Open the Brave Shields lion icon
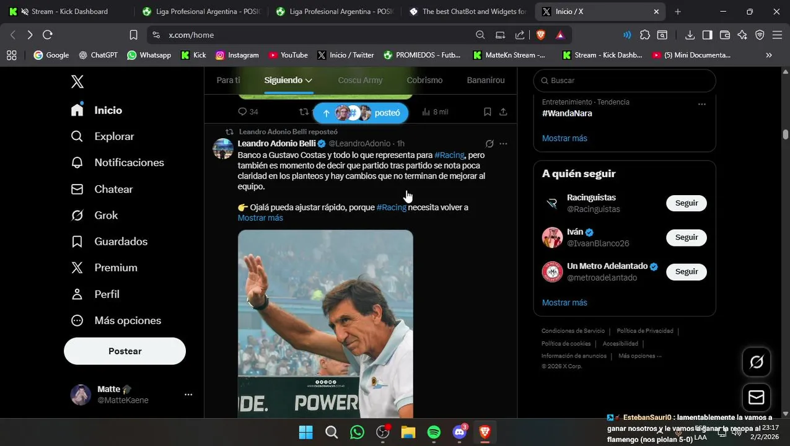 click(540, 35)
